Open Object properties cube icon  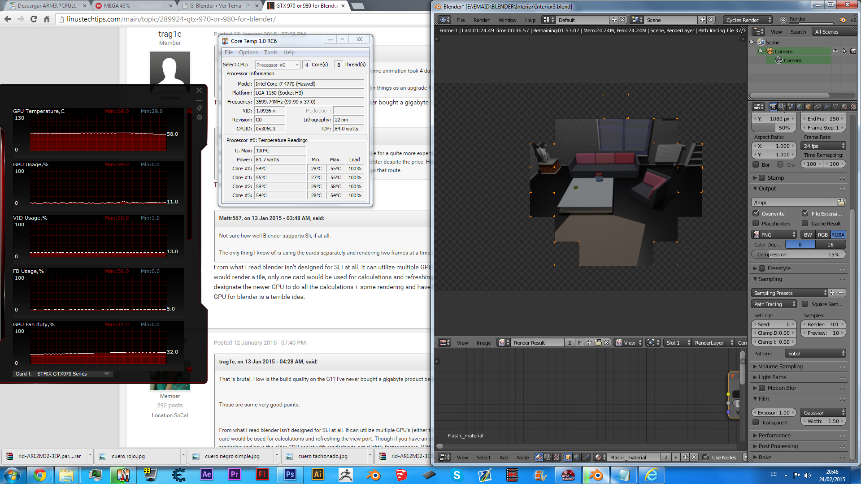coord(809,107)
